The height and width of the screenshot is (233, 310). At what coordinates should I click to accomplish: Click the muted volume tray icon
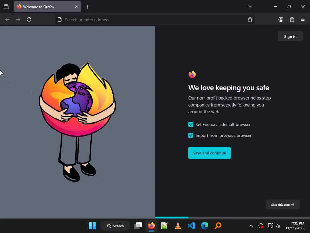pyautogui.click(x=278, y=226)
